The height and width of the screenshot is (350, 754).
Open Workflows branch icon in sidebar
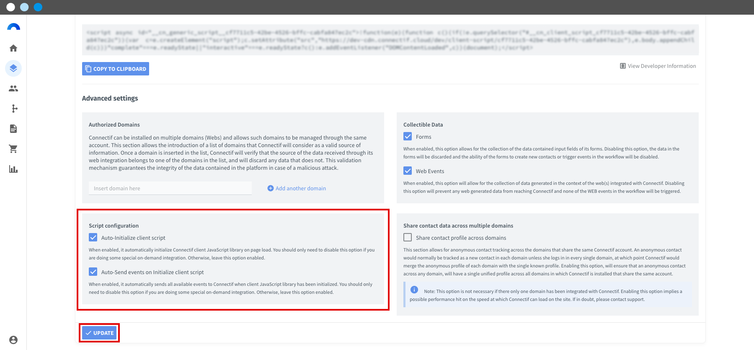coord(14,109)
